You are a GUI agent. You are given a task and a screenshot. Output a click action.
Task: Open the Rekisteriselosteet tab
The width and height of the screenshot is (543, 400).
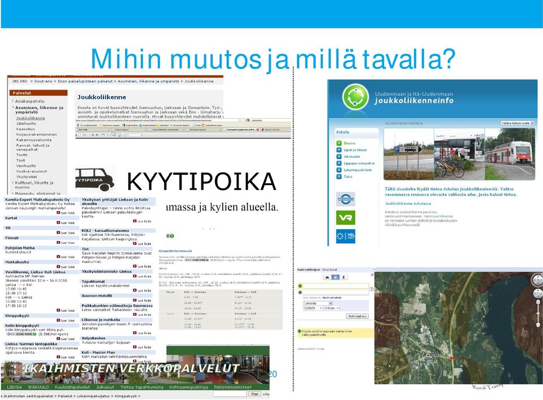(232, 387)
